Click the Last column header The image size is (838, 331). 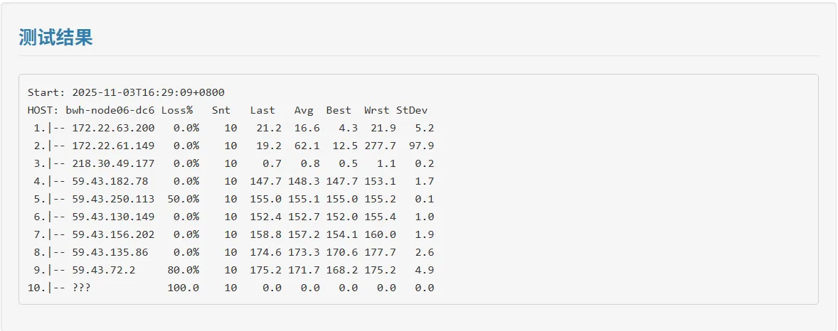click(262, 110)
